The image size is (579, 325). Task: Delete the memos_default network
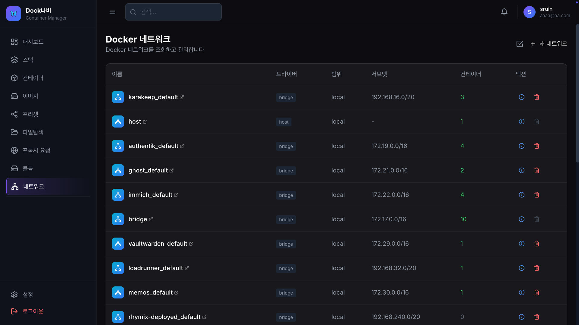(x=537, y=292)
